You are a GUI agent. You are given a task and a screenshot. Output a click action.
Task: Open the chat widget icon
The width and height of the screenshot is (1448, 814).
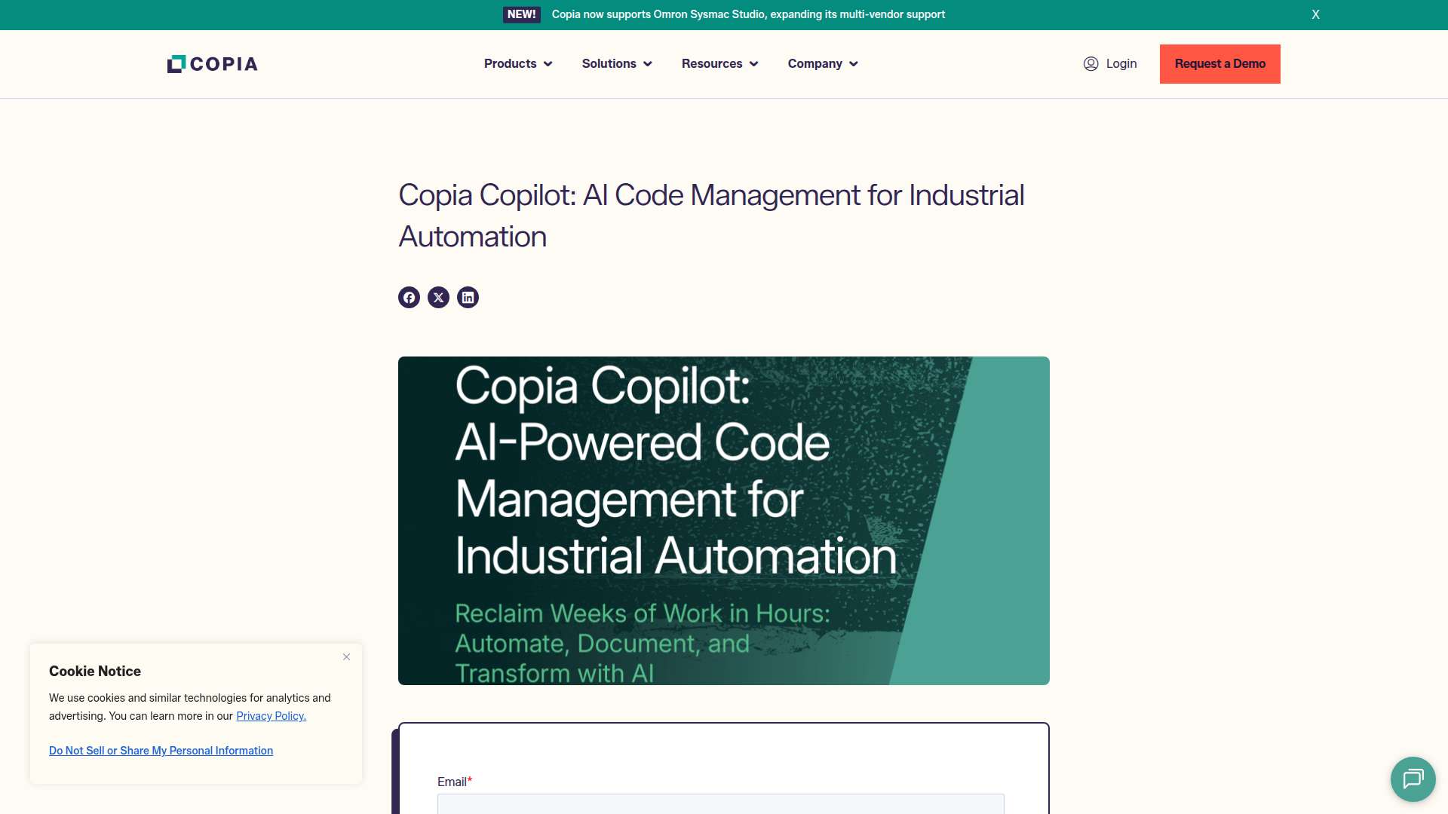pyautogui.click(x=1413, y=779)
